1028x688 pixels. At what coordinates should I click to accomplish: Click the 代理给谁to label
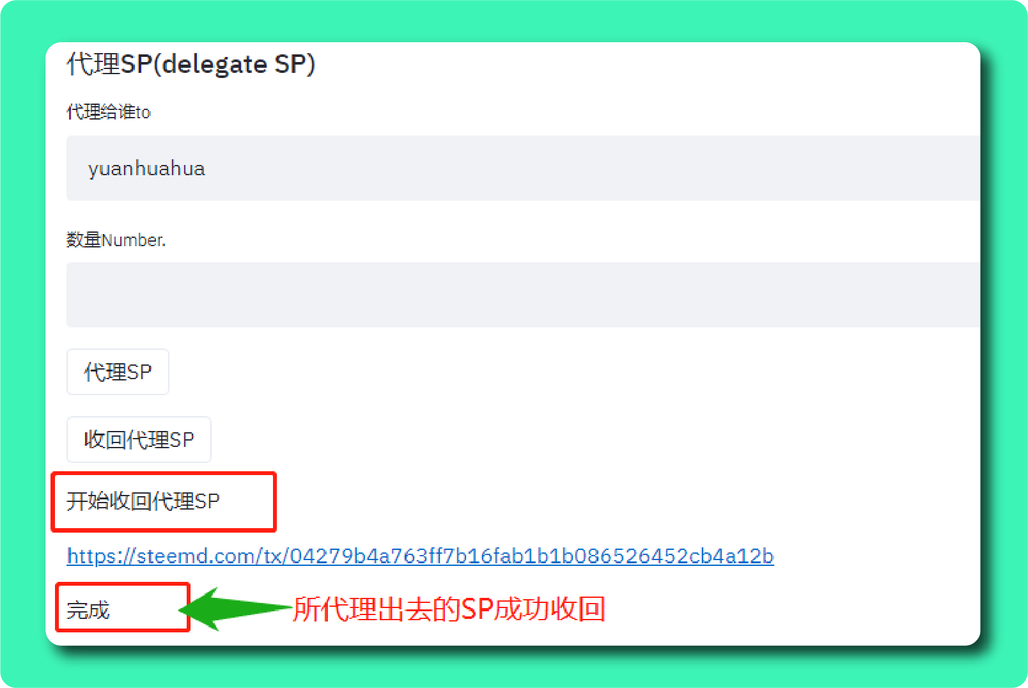coord(109,112)
